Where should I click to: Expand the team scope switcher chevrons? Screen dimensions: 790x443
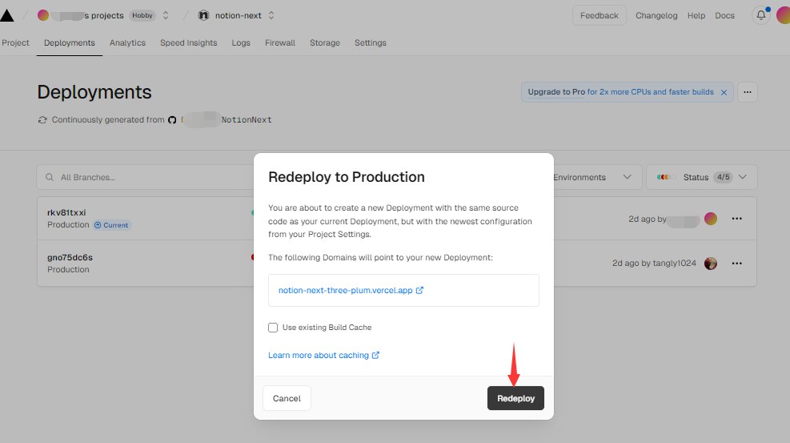tap(165, 15)
